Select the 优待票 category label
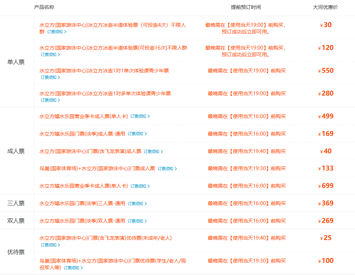Image resolution: width=355 pixels, height=275 pixels. pos(16,252)
